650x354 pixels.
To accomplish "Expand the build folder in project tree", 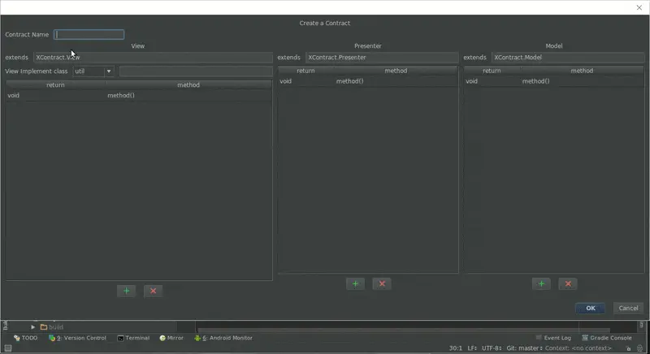I will click(33, 327).
